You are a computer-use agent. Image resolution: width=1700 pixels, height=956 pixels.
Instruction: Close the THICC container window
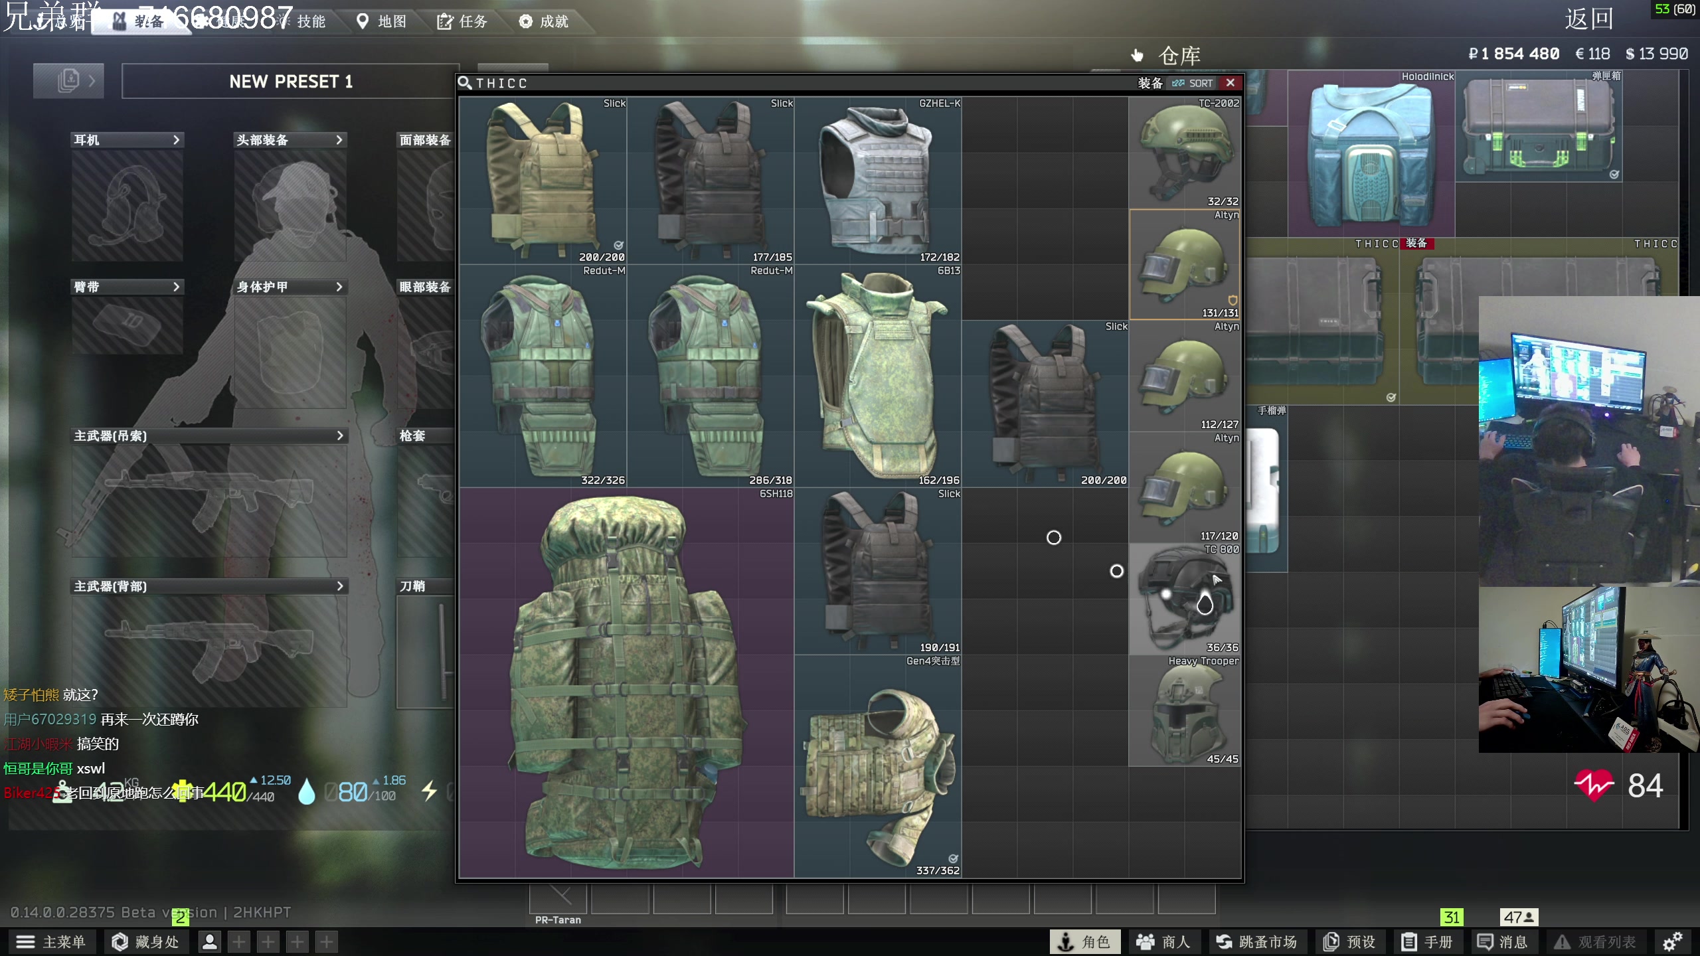[1231, 83]
